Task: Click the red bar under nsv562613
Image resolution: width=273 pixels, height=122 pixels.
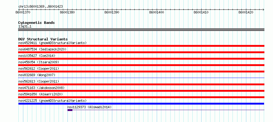Action: 141,84
